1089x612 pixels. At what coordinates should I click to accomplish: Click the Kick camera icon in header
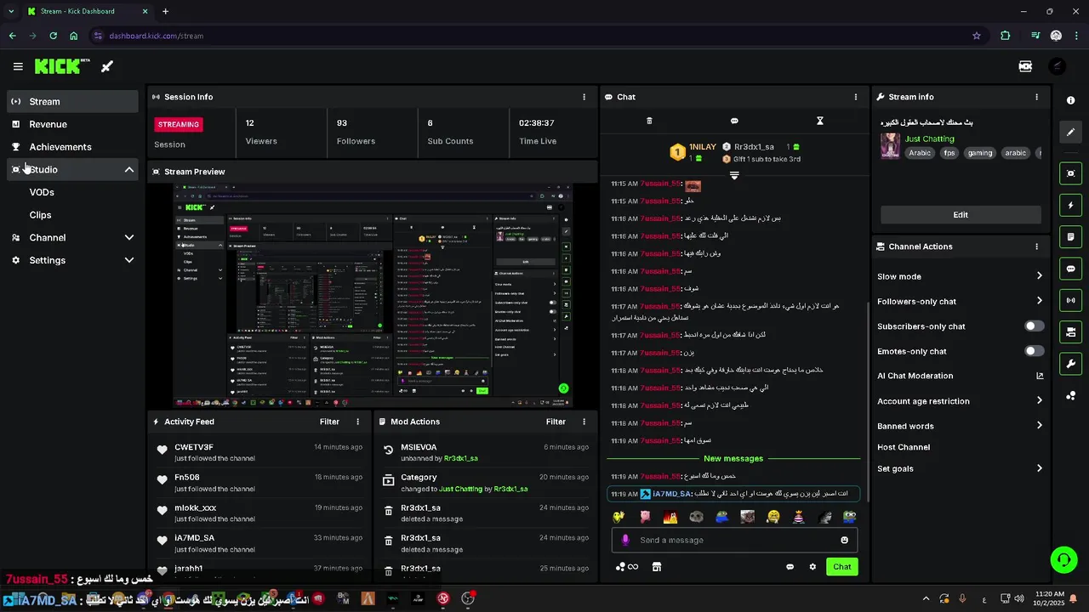[1025, 66]
